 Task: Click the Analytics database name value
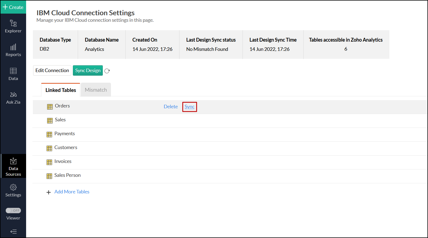[x=94, y=49]
